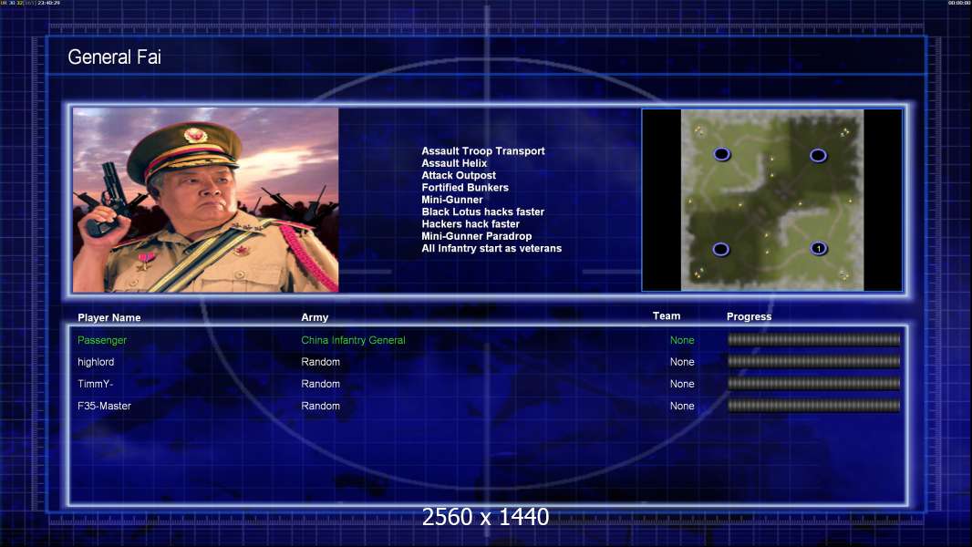Click the China Infantry General army entry

click(354, 340)
